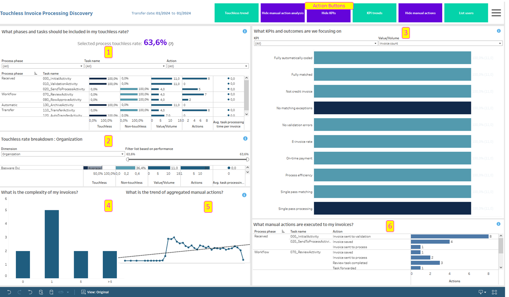Click the info icon on the KPIs panel
Screen dimensions: 509x297
[x=498, y=31]
